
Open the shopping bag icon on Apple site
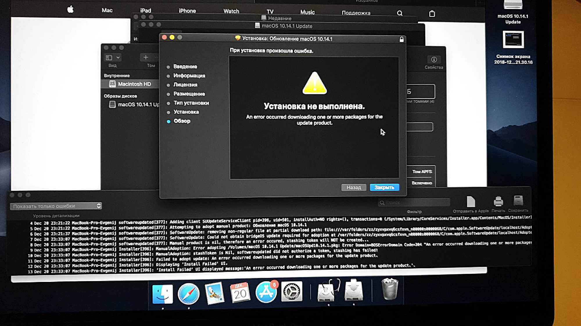click(432, 14)
